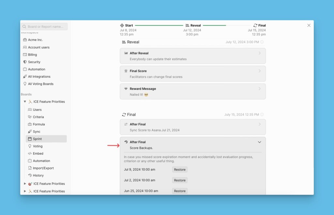Restore the Jul 9, 2024 backup

[x=179, y=169]
